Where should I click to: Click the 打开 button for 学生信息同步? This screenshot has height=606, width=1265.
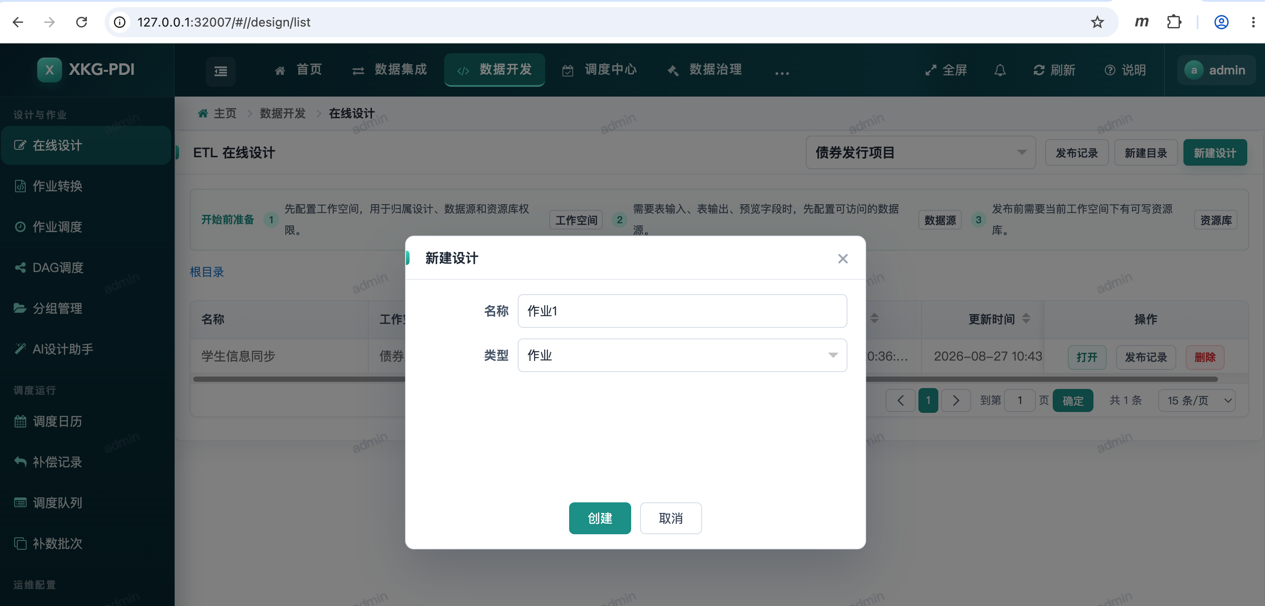coord(1087,357)
